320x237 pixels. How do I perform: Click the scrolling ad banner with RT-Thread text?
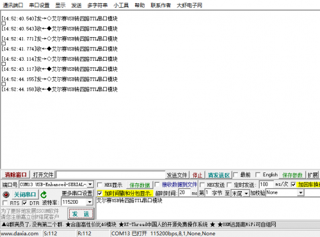tap(139, 224)
